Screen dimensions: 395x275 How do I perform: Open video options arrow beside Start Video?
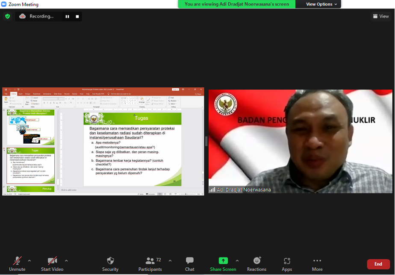tap(67, 261)
